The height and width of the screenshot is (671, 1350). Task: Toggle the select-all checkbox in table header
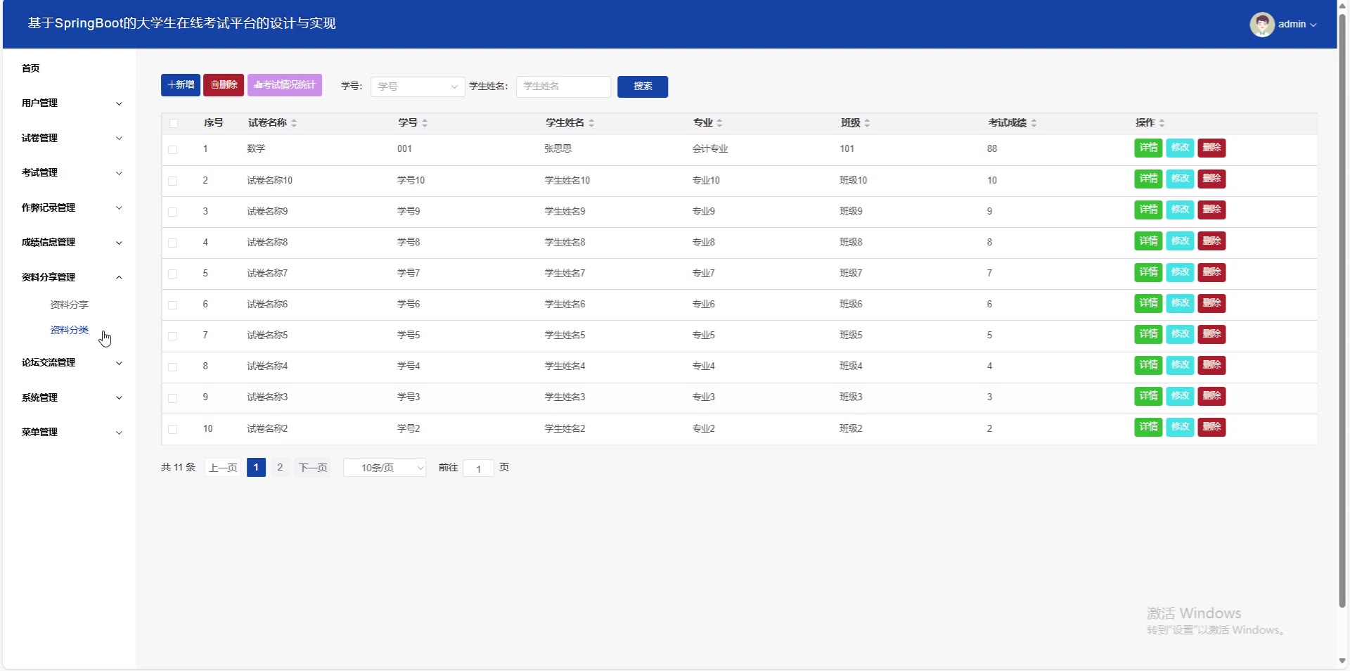[x=174, y=123]
